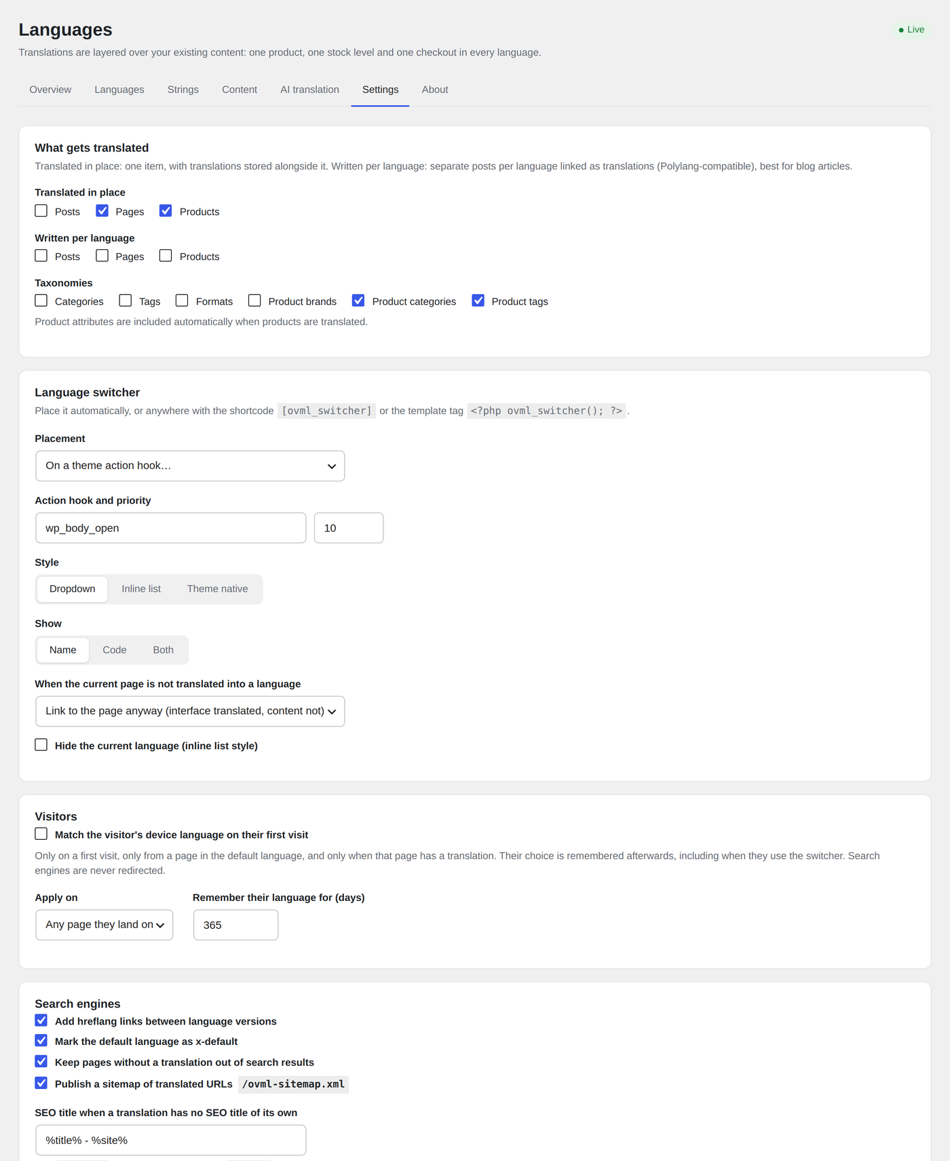
Task: Check Pages under Written per language
Action: [102, 256]
